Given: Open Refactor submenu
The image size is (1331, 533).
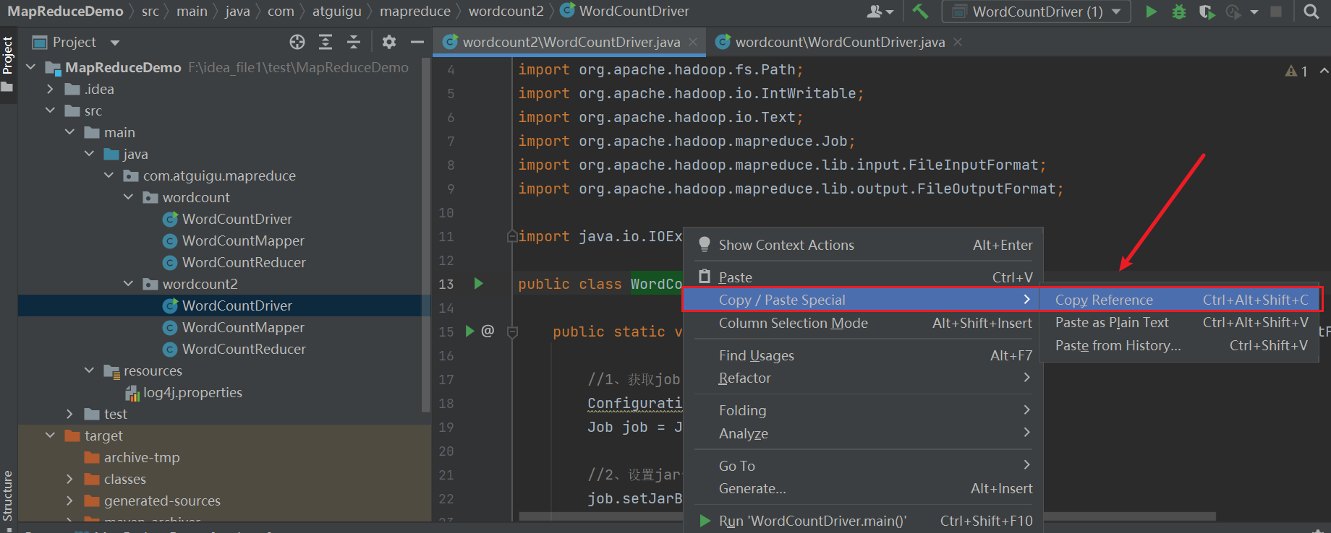Looking at the screenshot, I should [864, 378].
